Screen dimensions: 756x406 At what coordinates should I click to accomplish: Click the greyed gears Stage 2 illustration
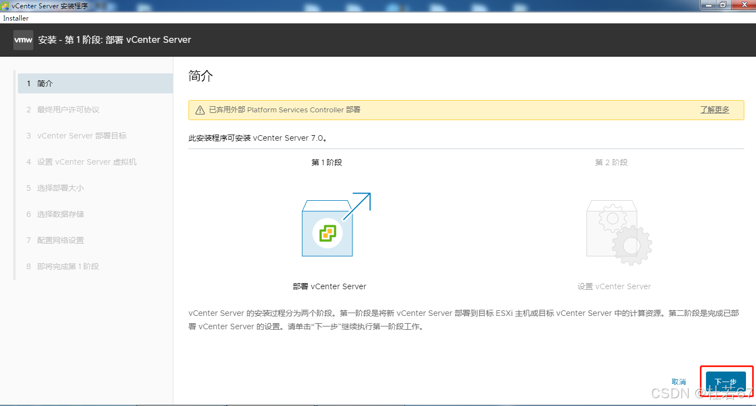point(619,234)
